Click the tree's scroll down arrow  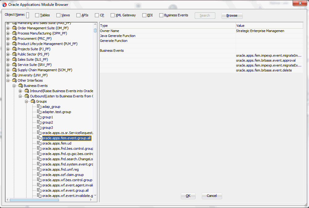pos(95,196)
